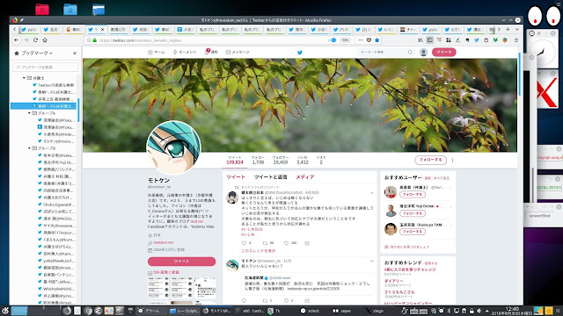Reload the page with the refresh icon
Image resolution: width=563 pixels, height=316 pixels.
35,40
